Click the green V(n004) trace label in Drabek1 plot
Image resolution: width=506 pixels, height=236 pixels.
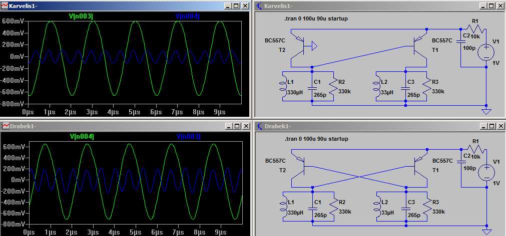tap(82, 136)
